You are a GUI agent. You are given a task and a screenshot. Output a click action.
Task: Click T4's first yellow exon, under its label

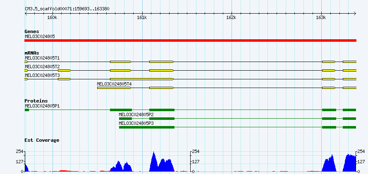(x=114, y=88)
